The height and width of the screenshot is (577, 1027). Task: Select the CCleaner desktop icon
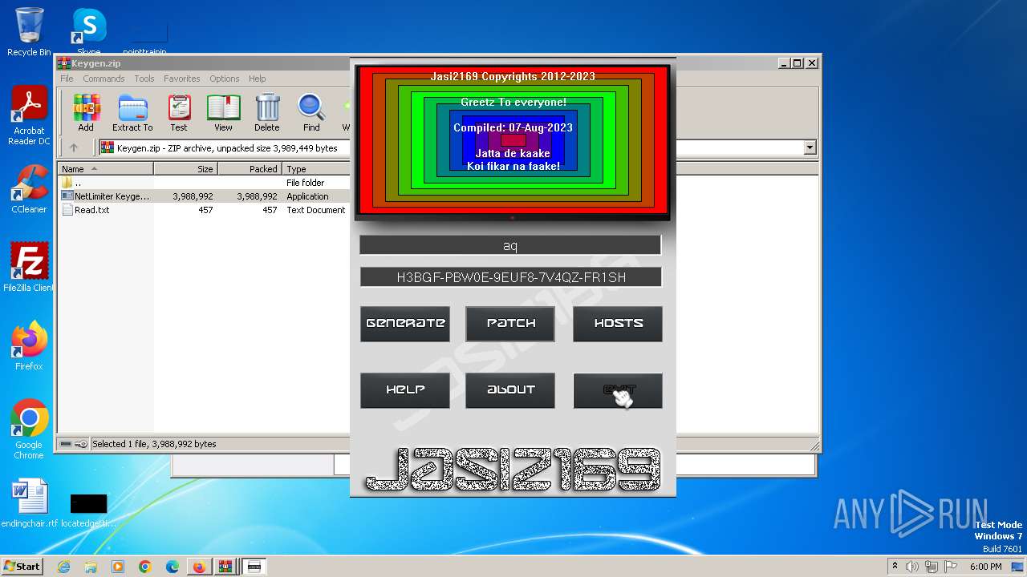[29, 189]
